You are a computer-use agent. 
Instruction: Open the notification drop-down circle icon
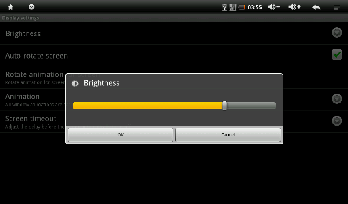tap(31, 7)
